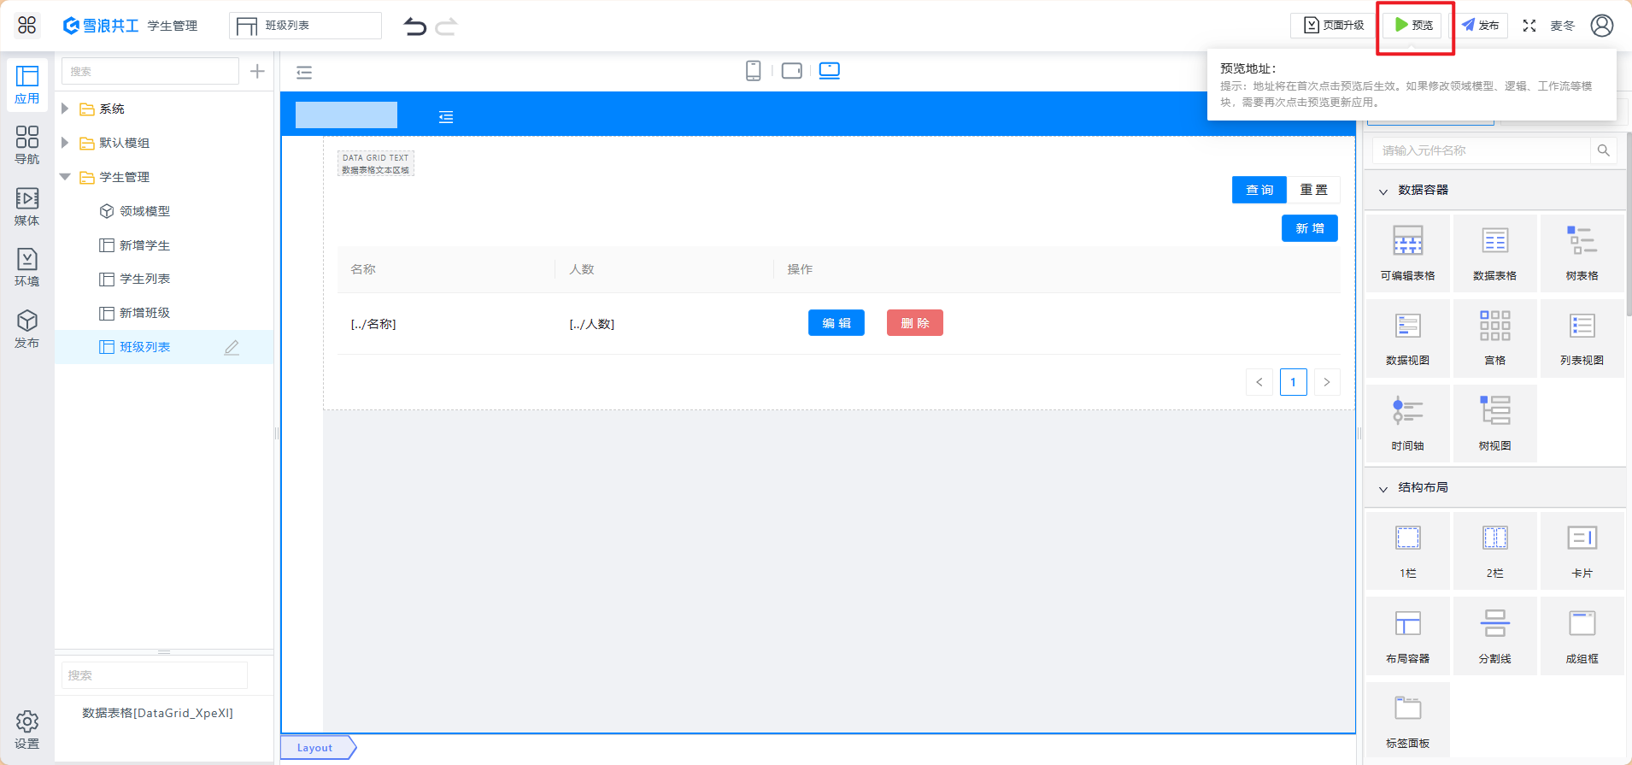Image resolution: width=1632 pixels, height=765 pixels.
Task: Click edit pencil icon next to 班级列表
Action: (x=232, y=348)
